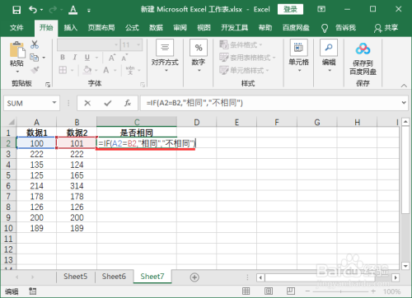Switch to the 数据 tab
This screenshot has height=298, width=412.
click(156, 27)
